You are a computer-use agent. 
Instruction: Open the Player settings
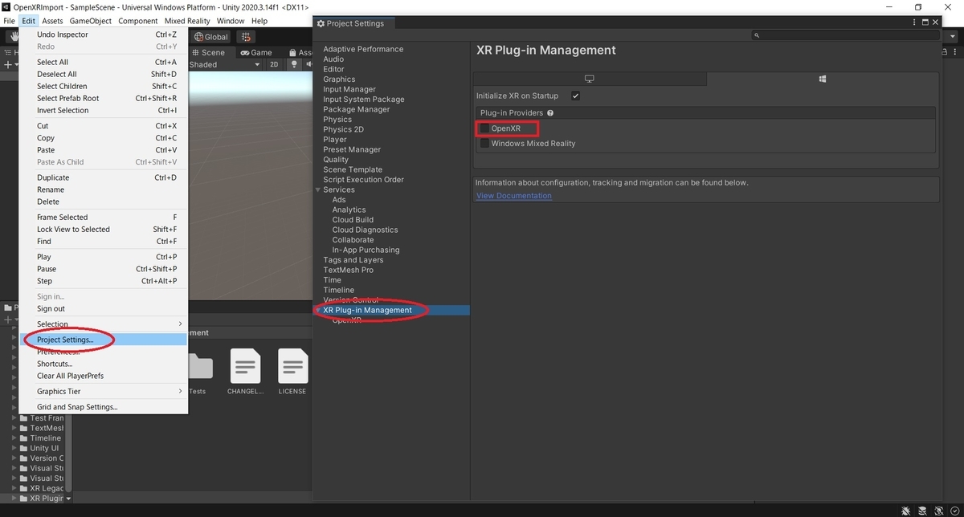pyautogui.click(x=335, y=140)
